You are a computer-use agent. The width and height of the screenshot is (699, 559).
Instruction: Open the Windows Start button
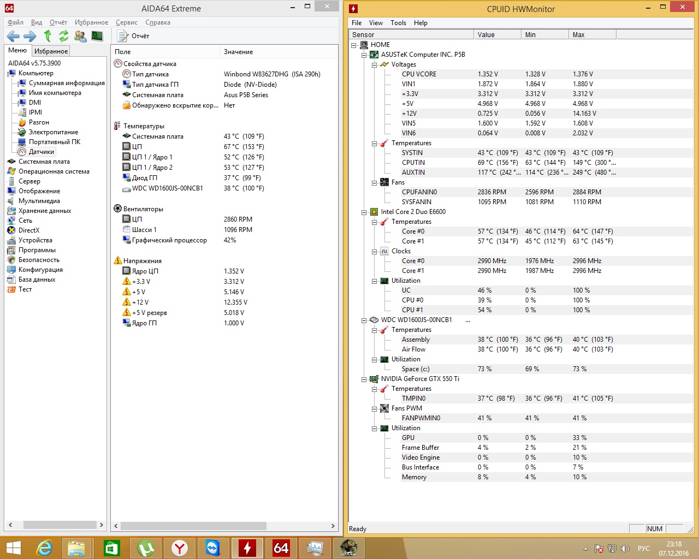click(13, 548)
